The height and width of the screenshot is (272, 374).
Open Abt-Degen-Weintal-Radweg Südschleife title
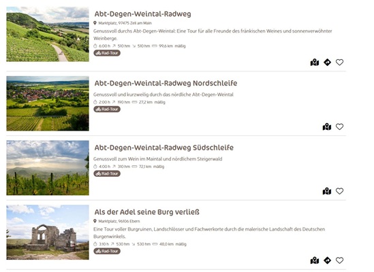(164, 148)
